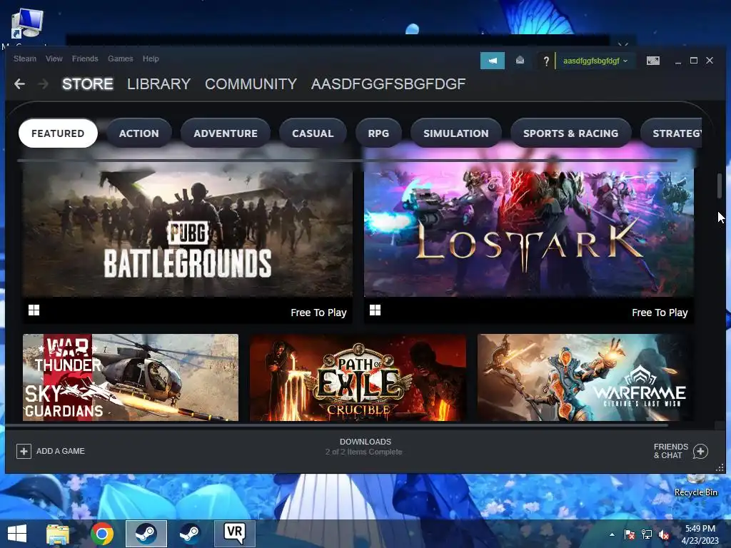Select the active Steam taskbar icon

pos(146,534)
